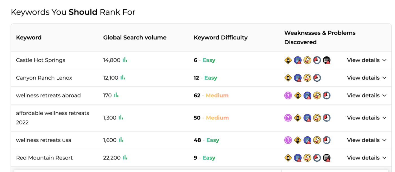Screen dimensions: 395x172
Task: Click the Keyword Difficulty column header
Action: click(220, 38)
